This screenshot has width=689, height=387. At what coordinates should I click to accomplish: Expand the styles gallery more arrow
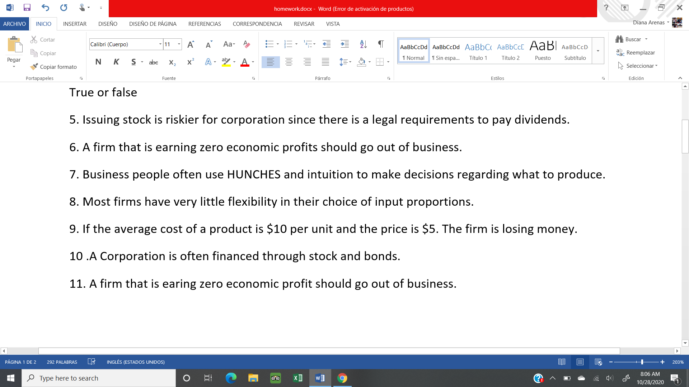click(x=598, y=51)
